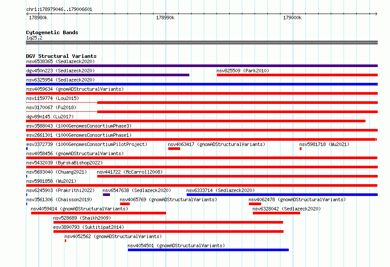Click the tiny red nsv5981718 marker

point(301,149)
